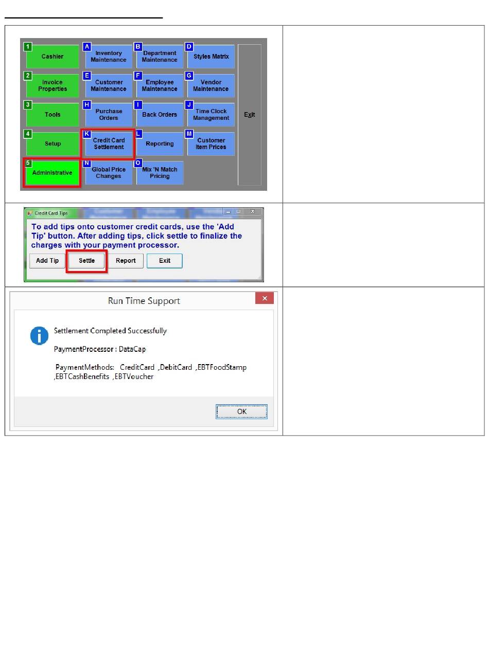Open the Setup section
489x648 pixels.
(x=53, y=143)
